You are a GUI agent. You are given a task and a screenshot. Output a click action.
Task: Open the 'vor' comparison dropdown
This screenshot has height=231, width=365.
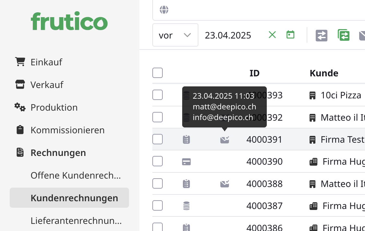(x=175, y=35)
